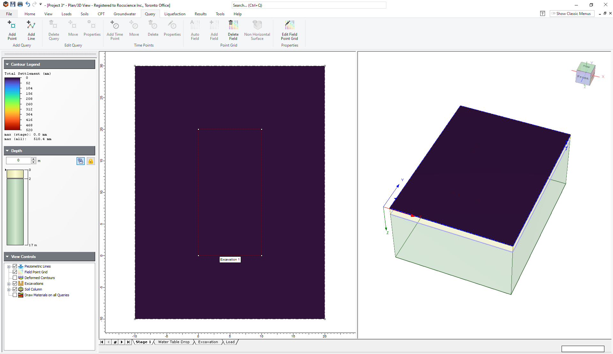Disable the Field Point Grid checkbox
This screenshot has height=354, width=613.
(15, 272)
